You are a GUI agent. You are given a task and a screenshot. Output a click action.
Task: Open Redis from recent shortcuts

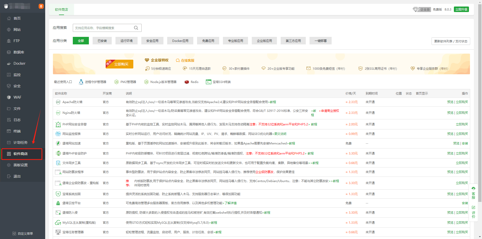pos(192,82)
